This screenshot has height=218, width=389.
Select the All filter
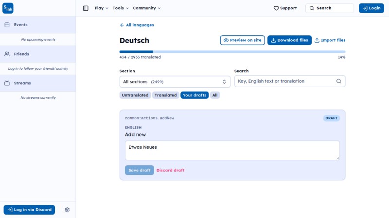pos(215,95)
